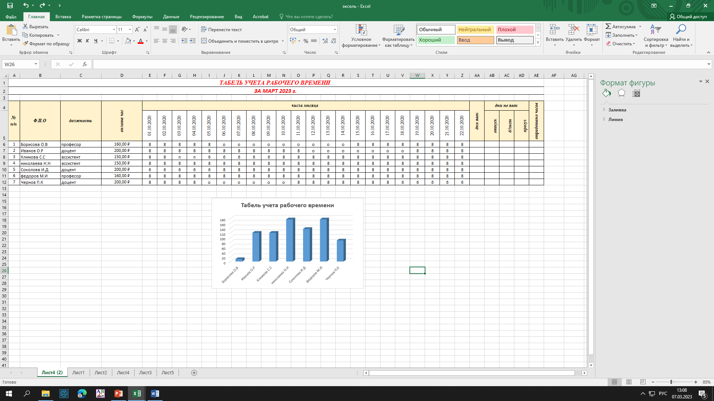714x401 pixels.
Task: Click insert function fx icon
Action: click(85, 64)
